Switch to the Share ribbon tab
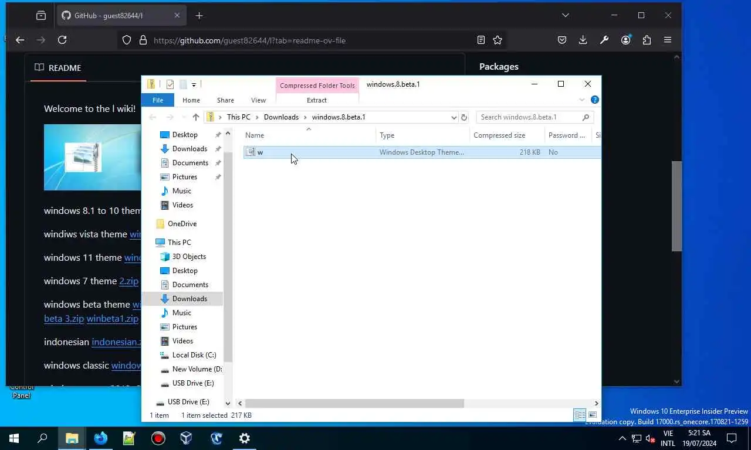The height and width of the screenshot is (450, 751). [225, 100]
